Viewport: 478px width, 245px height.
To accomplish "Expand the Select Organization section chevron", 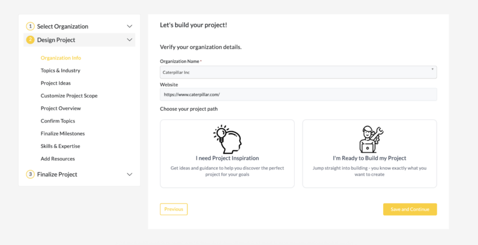I will [x=130, y=27].
